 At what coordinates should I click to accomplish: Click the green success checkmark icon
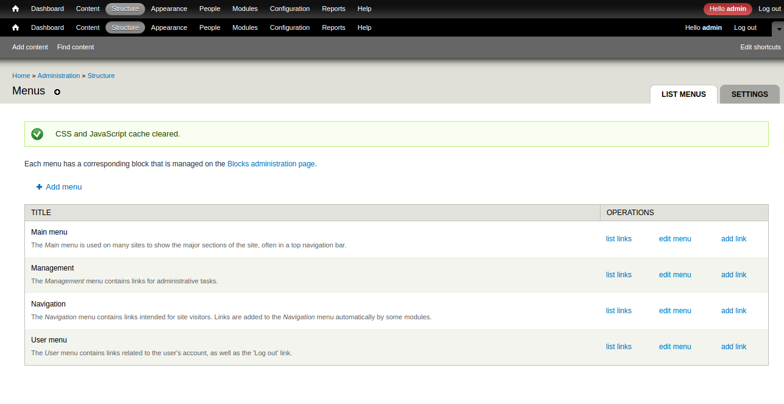point(37,133)
